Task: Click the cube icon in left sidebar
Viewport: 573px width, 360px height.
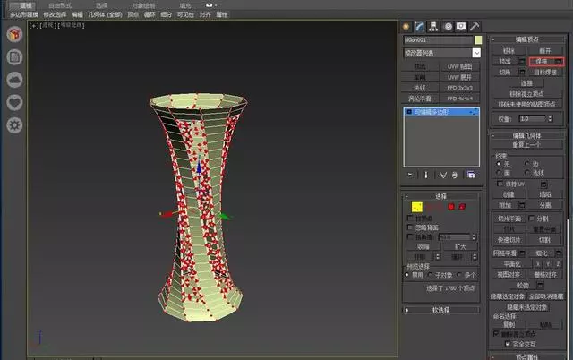Action: [14, 35]
